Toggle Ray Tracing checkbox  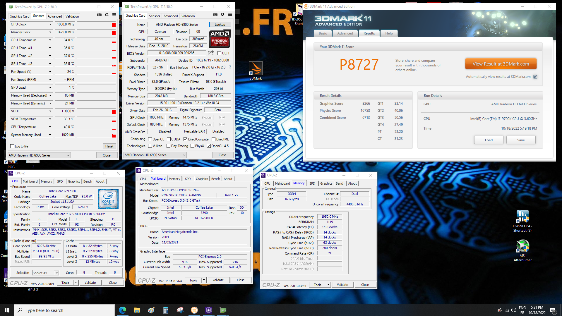[x=168, y=146]
